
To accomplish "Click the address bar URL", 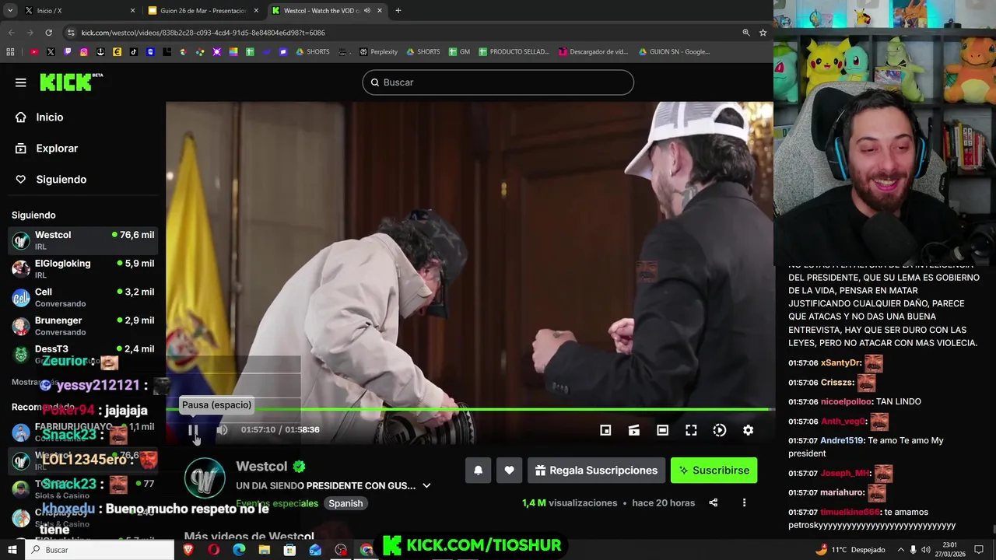I will tap(203, 33).
